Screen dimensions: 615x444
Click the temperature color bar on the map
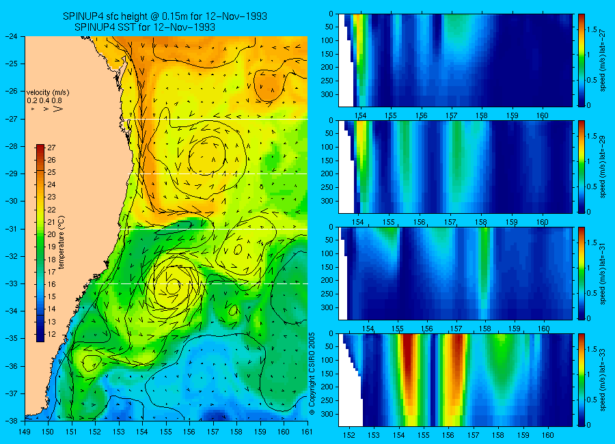(40, 243)
